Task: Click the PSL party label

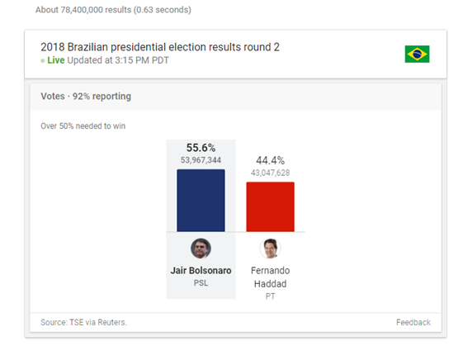Action: [x=201, y=283]
